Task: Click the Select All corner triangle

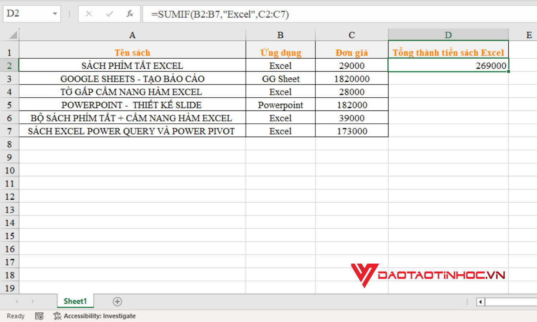Action: coord(13,35)
